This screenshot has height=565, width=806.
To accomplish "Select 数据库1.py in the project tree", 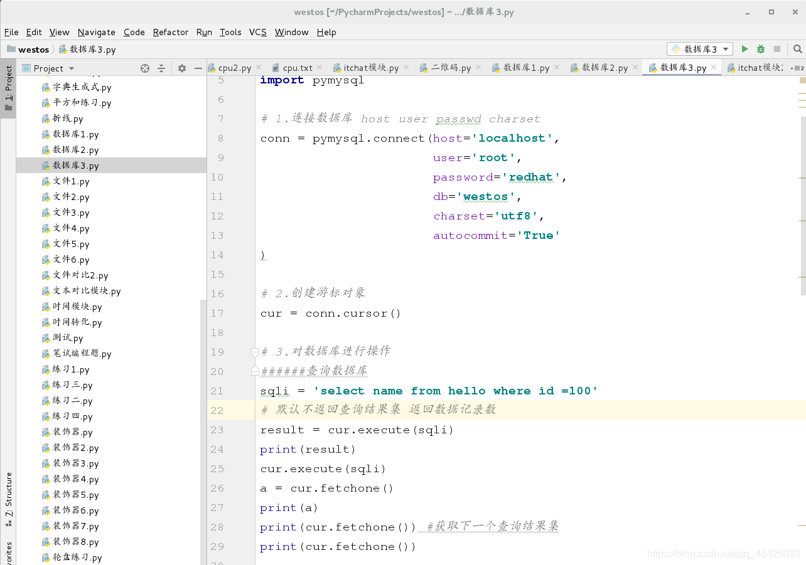I will point(70,134).
